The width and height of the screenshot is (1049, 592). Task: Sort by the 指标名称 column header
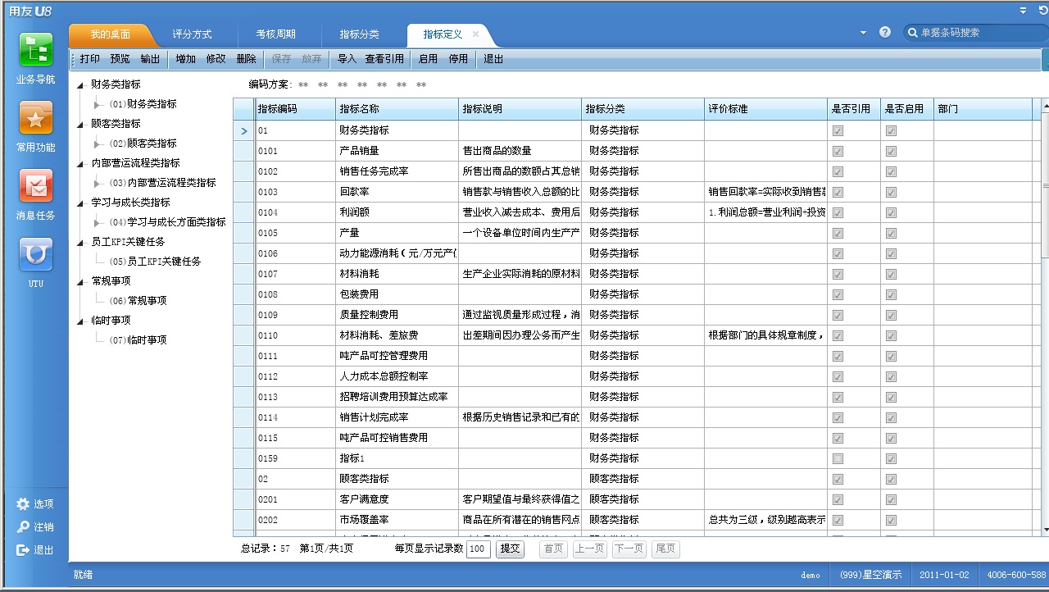(397, 109)
